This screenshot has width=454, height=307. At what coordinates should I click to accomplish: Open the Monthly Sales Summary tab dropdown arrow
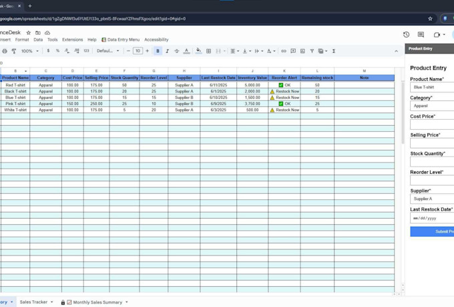(x=127, y=302)
